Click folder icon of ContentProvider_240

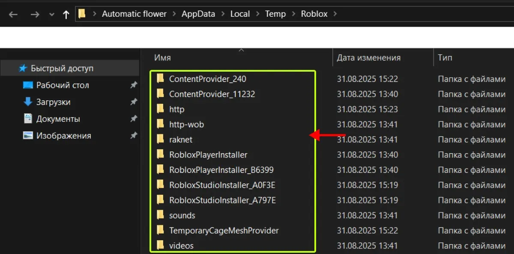tap(160, 79)
